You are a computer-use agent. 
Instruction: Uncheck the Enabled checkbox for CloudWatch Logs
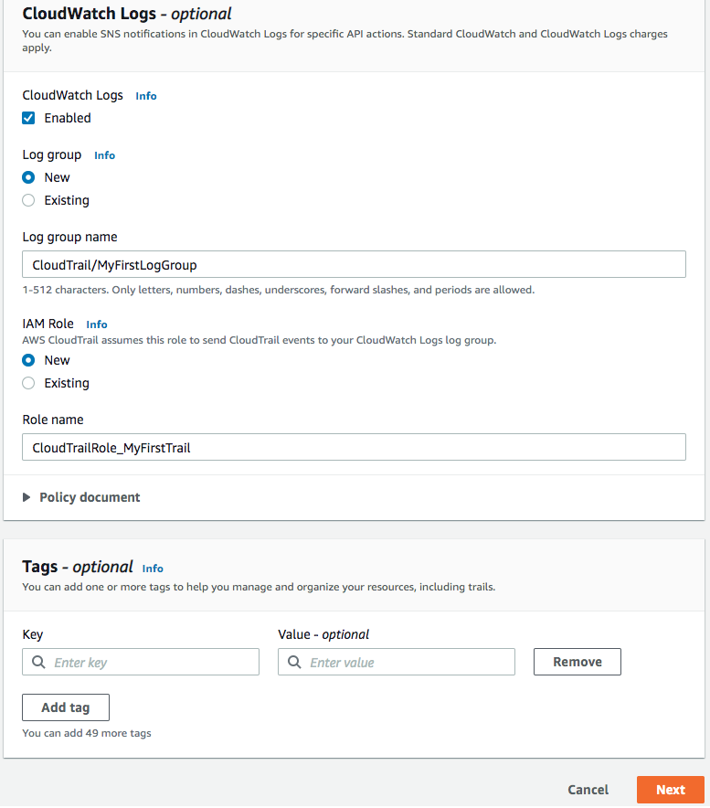coord(28,117)
